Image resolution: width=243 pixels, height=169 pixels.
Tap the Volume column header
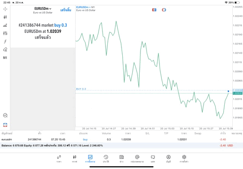pos(106,133)
